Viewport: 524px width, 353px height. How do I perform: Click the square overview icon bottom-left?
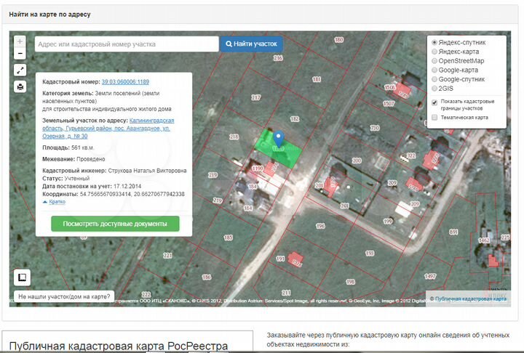pyautogui.click(x=22, y=277)
